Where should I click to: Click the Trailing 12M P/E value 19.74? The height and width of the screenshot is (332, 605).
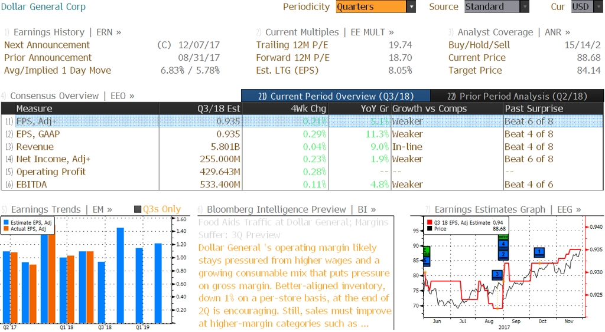pyautogui.click(x=400, y=45)
